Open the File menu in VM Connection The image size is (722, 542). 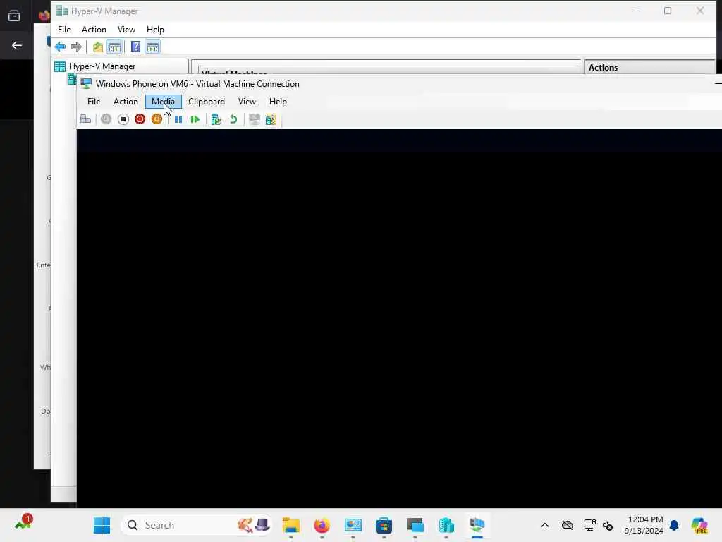pos(94,102)
